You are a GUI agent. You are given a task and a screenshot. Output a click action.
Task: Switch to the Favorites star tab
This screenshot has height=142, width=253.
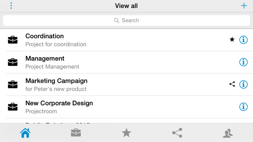pos(126,133)
